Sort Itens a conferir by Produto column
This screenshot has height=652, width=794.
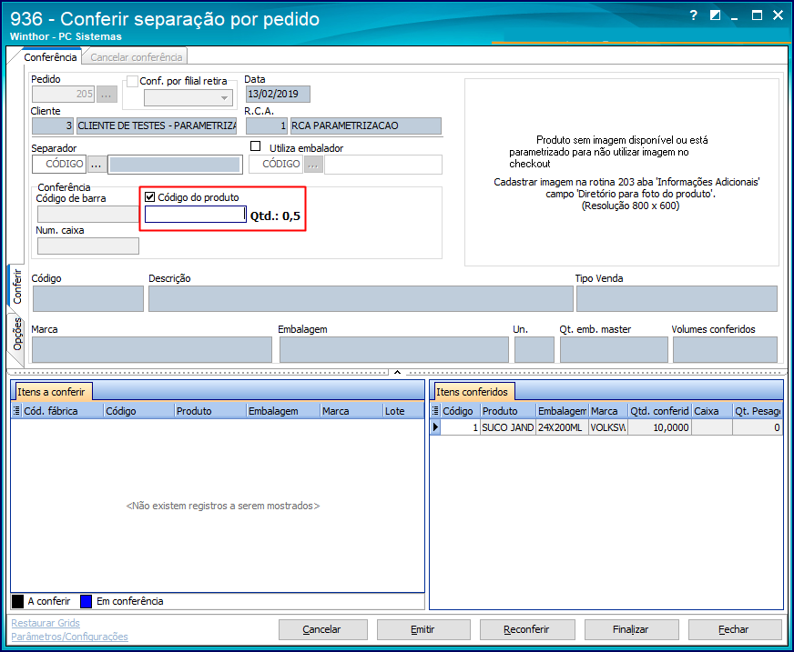pyautogui.click(x=210, y=411)
